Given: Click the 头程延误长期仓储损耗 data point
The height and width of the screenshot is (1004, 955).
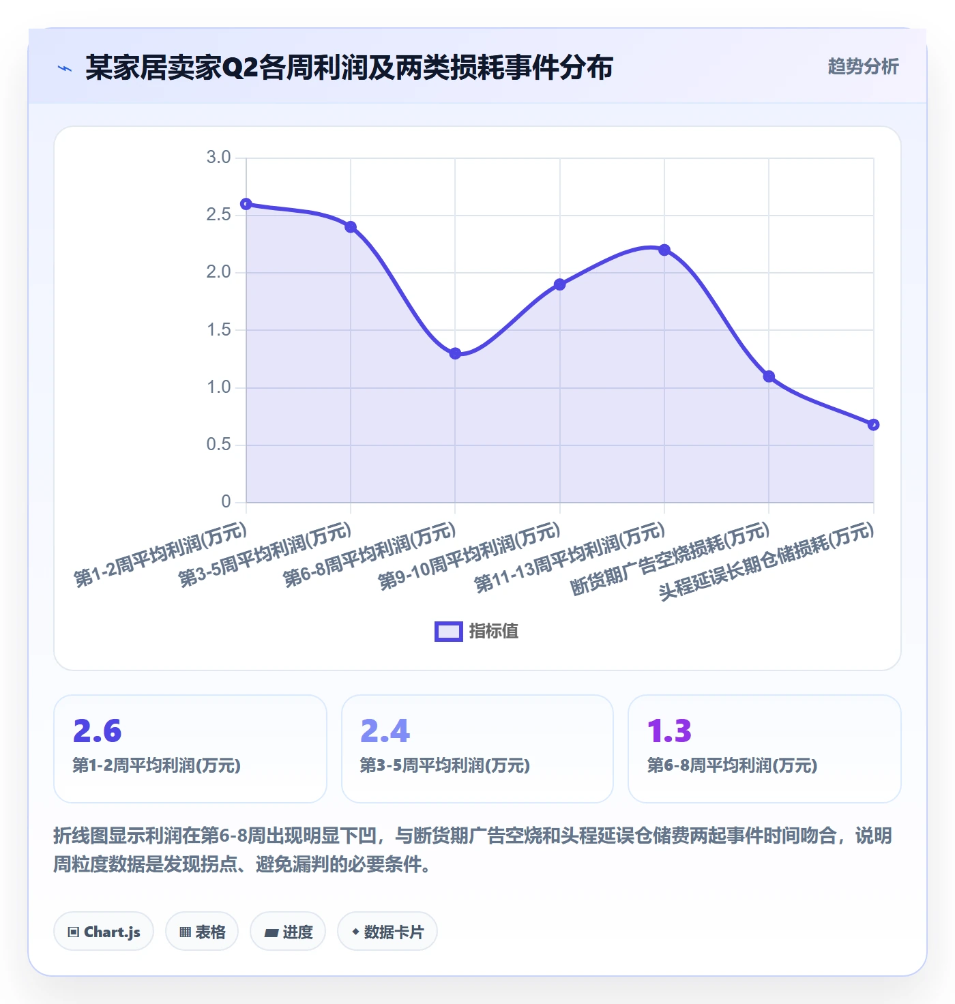Looking at the screenshot, I should (873, 424).
